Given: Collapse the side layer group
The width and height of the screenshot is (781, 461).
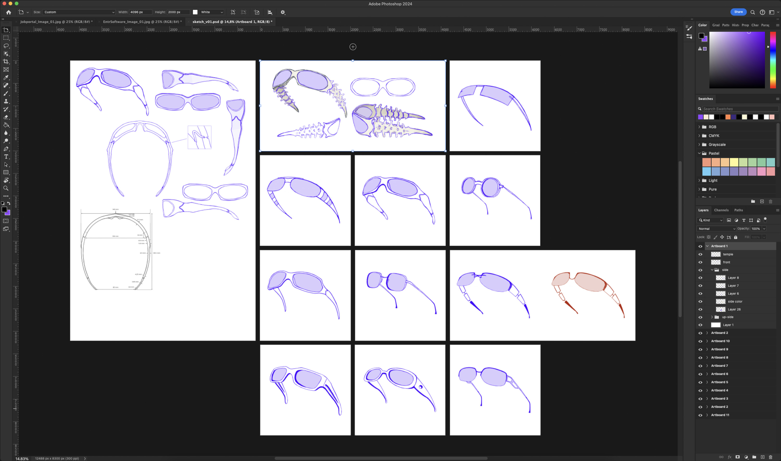Looking at the screenshot, I should (x=712, y=270).
